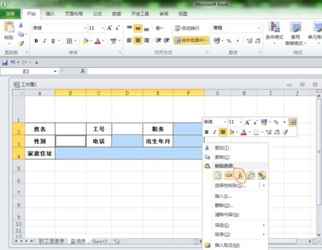Select Copy in the context menu
This screenshot has width=322, height=250.
pyautogui.click(x=236, y=157)
